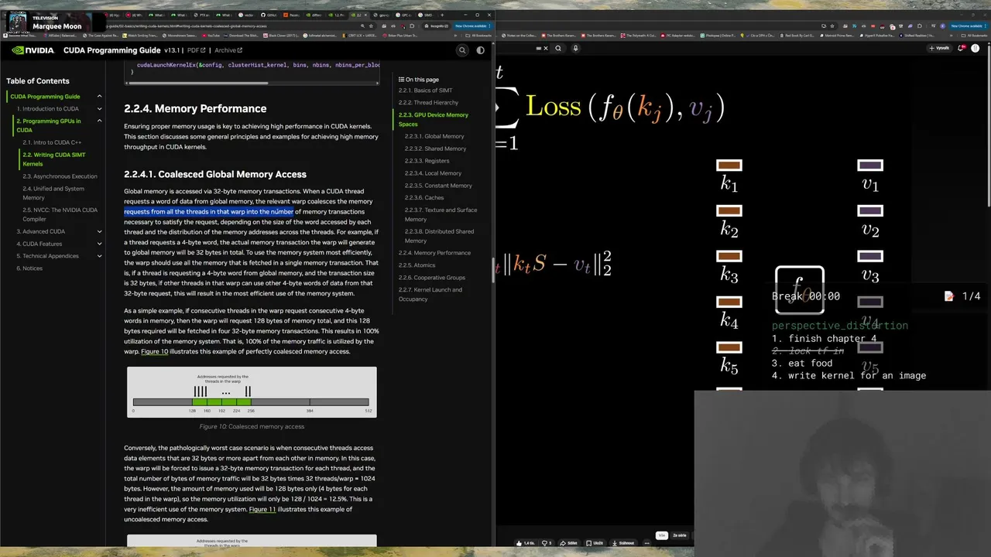Follow the Figure 11 link in text
The image size is (991, 557).
(262, 509)
